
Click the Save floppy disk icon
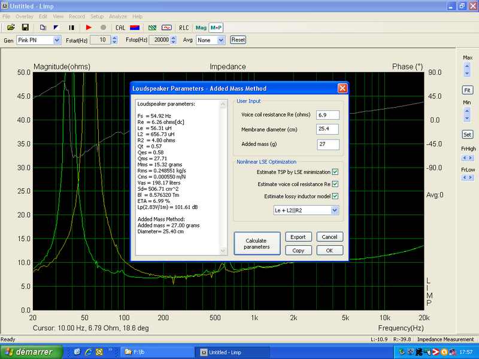pyautogui.click(x=25, y=28)
